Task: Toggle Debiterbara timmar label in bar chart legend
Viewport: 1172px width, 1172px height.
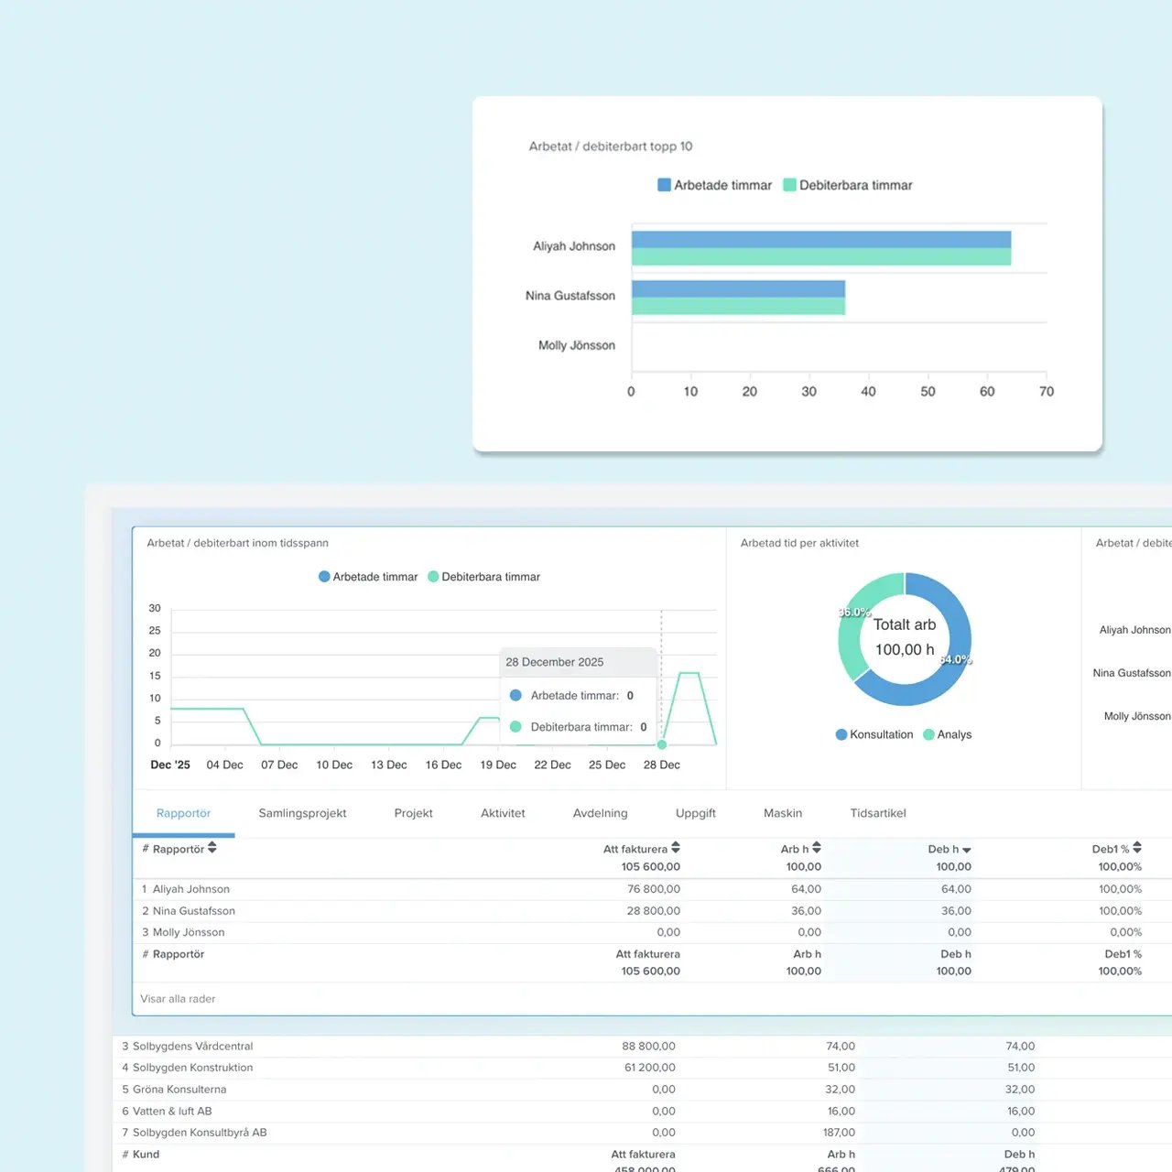Action: pos(855,185)
